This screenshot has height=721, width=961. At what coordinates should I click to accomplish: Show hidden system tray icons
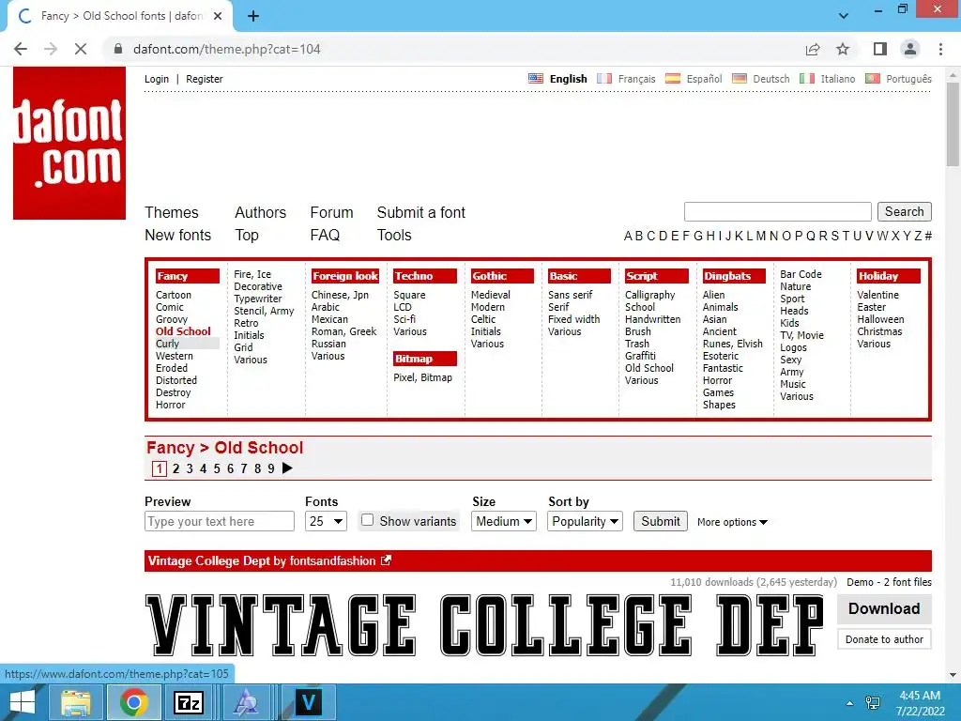[x=849, y=703]
